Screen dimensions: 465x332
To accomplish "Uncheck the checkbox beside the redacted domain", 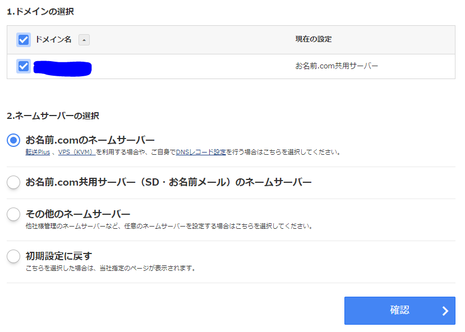I will tap(24, 66).
